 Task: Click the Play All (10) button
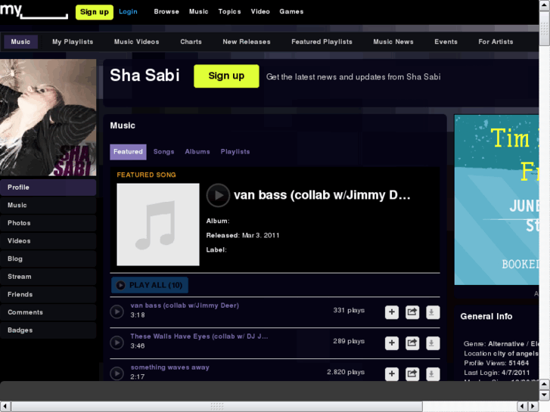coord(150,285)
